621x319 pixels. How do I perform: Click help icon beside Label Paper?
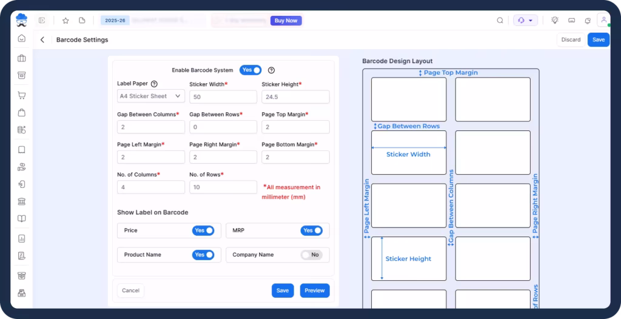[x=155, y=84]
